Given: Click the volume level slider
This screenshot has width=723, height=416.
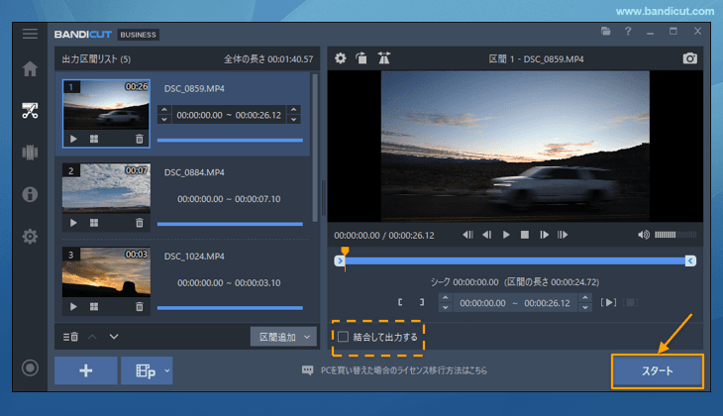Looking at the screenshot, I should pos(673,235).
